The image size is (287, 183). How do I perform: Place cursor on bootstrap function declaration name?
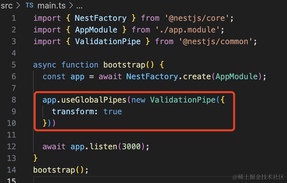coord(124,65)
